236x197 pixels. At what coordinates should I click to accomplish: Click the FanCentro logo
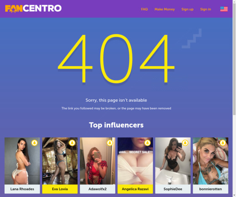point(33,8)
